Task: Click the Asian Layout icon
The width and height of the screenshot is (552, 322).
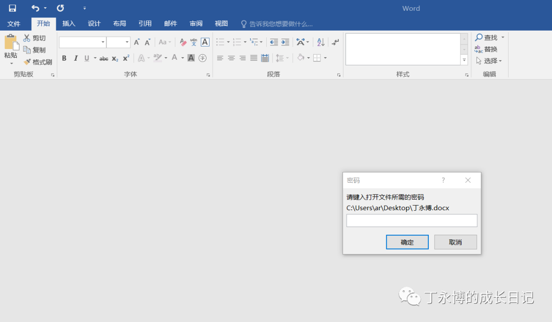Action: pos(301,42)
